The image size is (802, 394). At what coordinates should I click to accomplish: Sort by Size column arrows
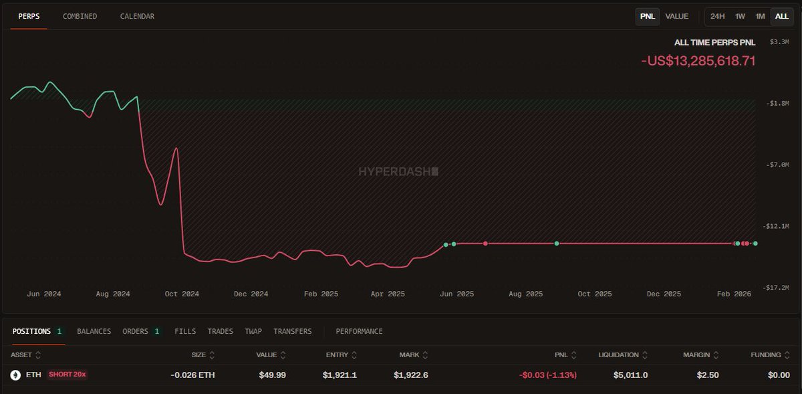click(x=213, y=355)
